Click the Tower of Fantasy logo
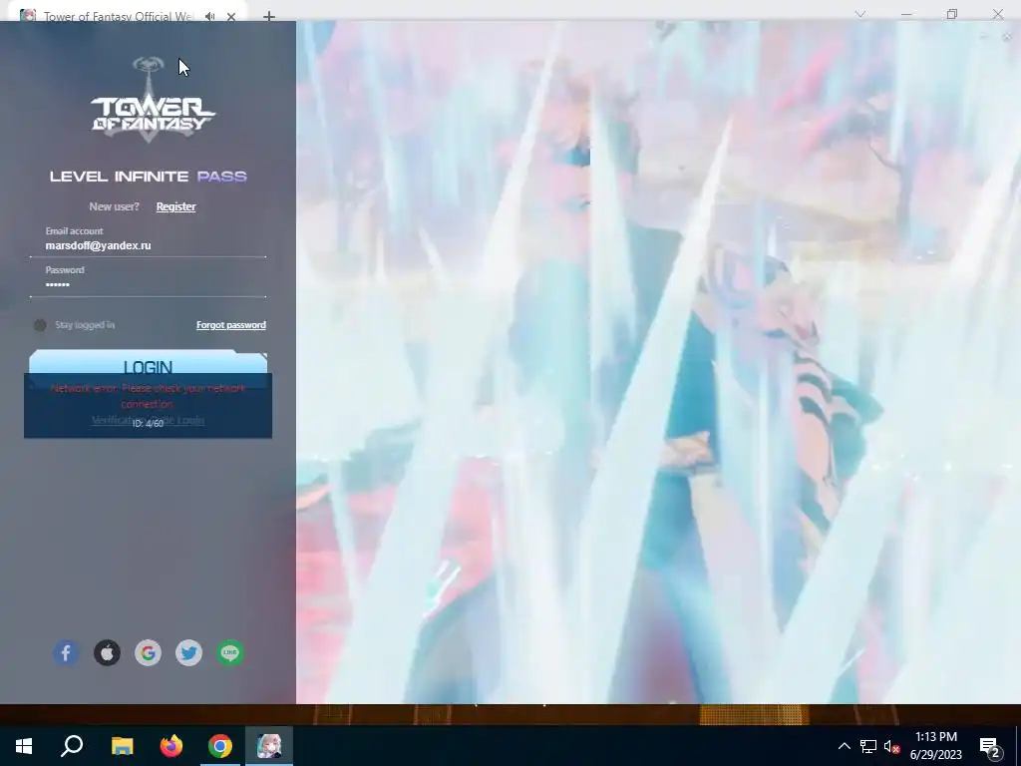Image resolution: width=1021 pixels, height=766 pixels. tap(153, 100)
